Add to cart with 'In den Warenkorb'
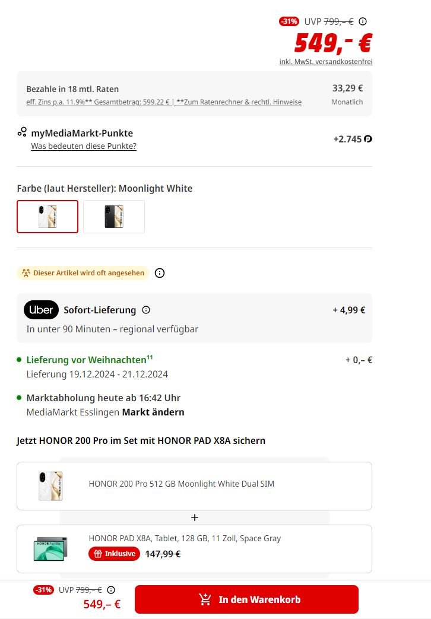431x619 pixels. [x=246, y=599]
